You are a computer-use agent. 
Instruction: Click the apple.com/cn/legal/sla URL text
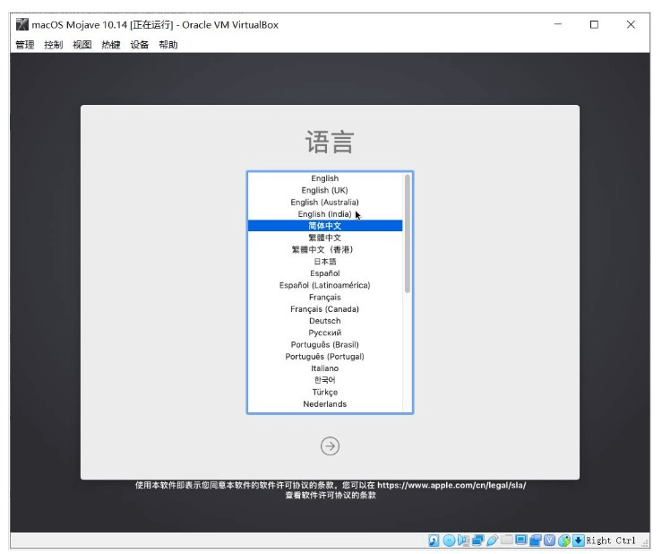tap(451, 485)
